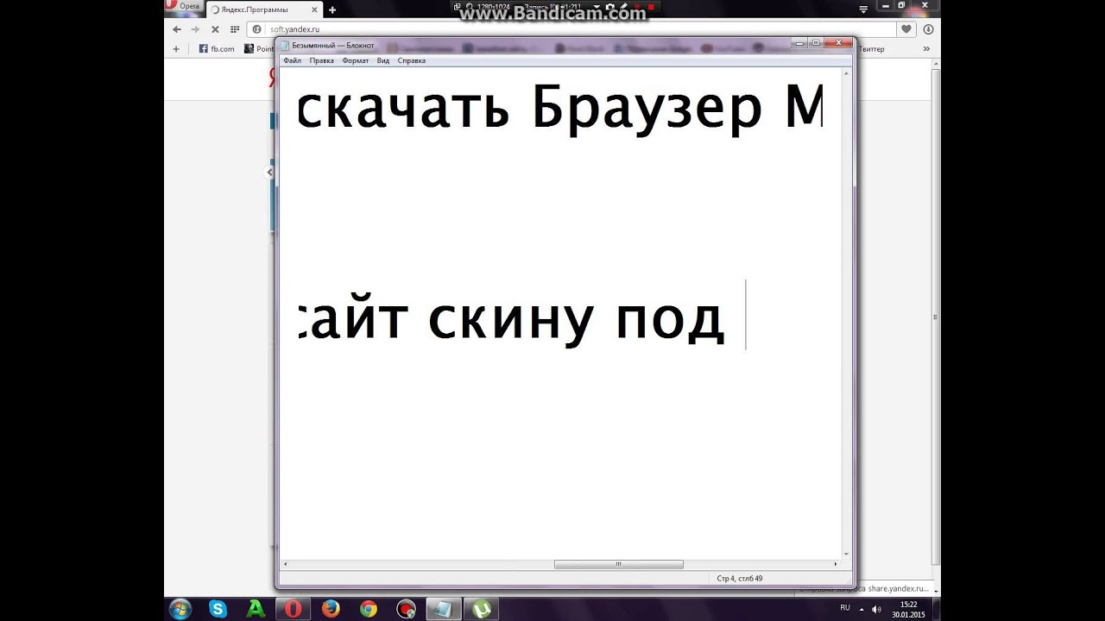
Task: Click the Notepad horizontal scrollbar thumb
Action: (618, 564)
